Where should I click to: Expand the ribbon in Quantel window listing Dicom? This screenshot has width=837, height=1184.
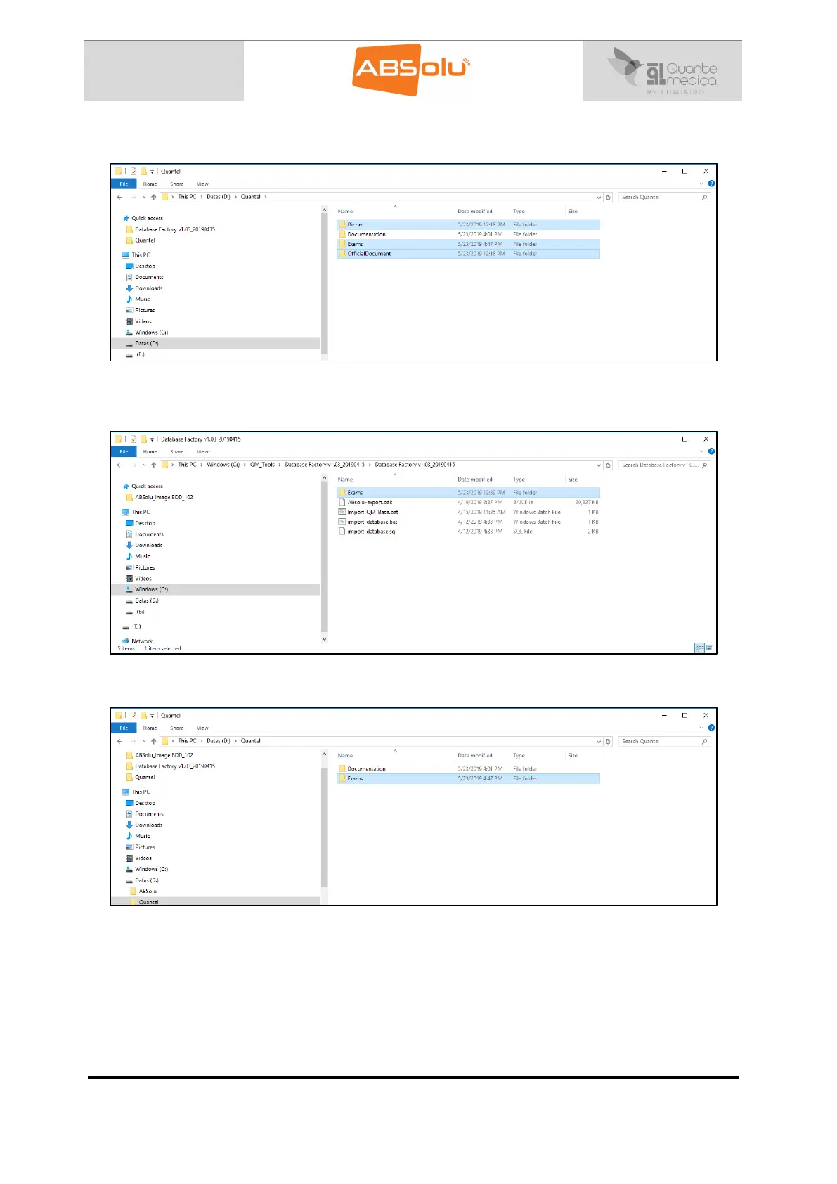pyautogui.click(x=701, y=184)
